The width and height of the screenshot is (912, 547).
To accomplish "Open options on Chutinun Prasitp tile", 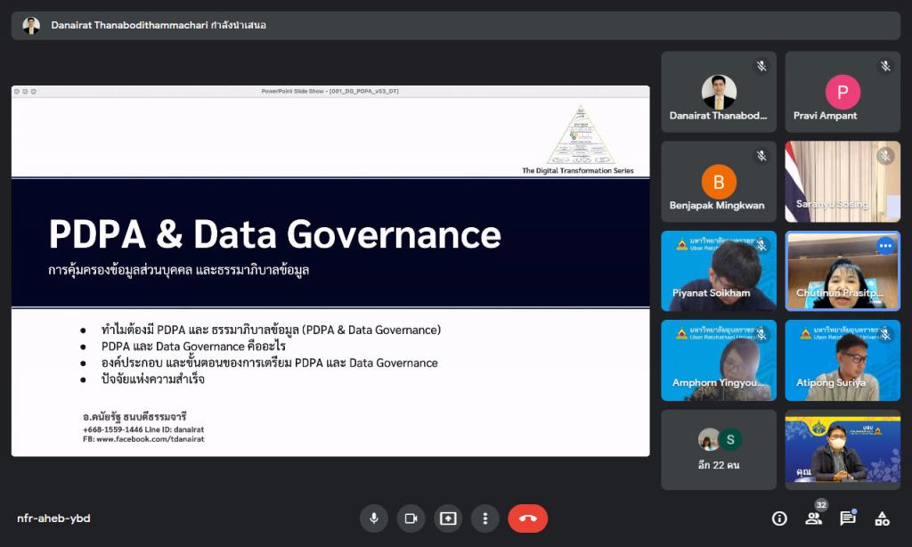I will [884, 246].
